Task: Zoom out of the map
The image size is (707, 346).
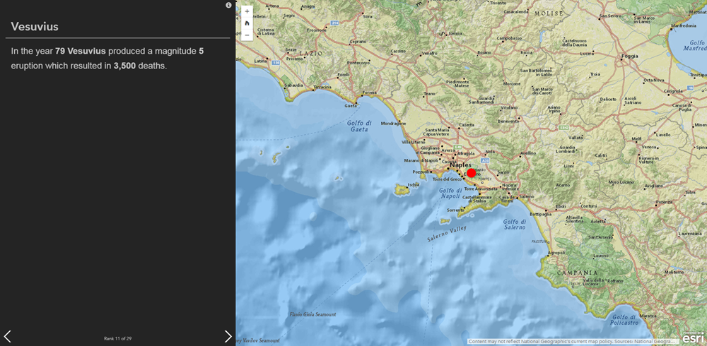Action: click(247, 35)
